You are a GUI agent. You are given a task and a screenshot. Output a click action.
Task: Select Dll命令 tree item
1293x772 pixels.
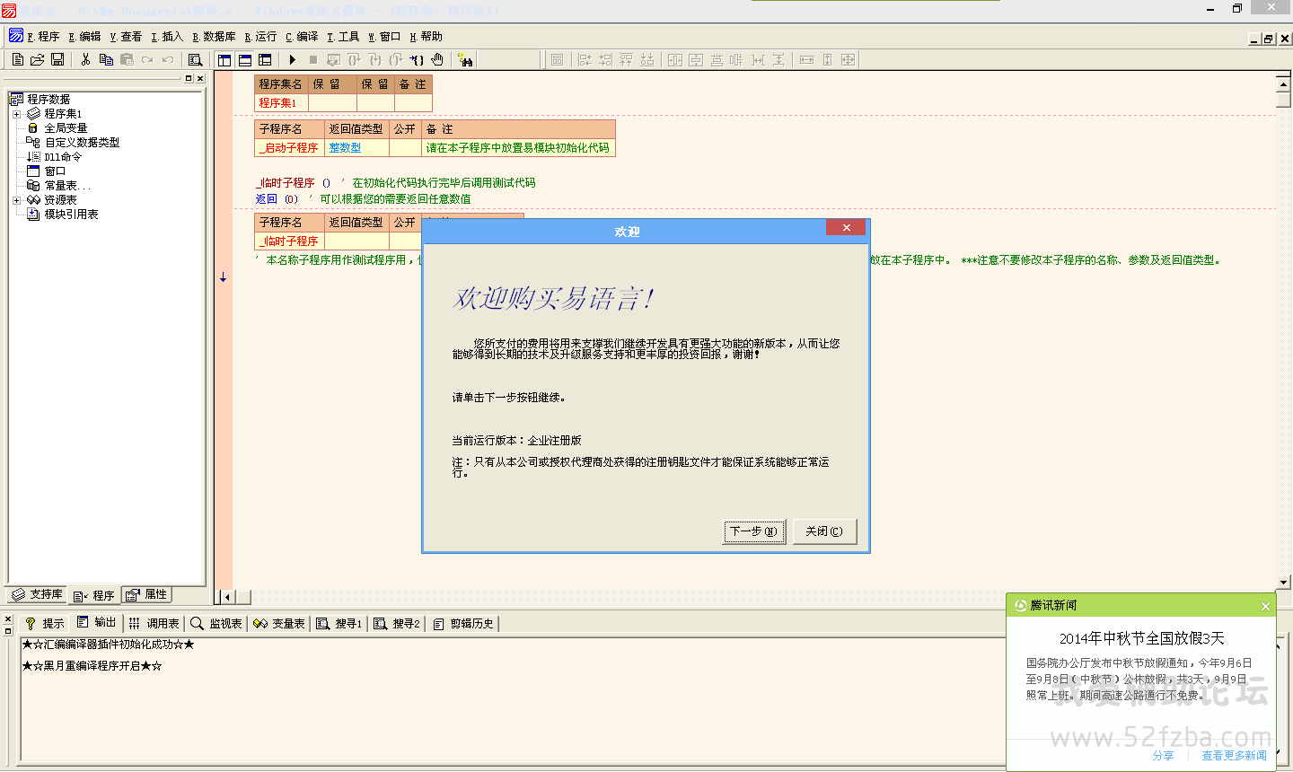63,157
